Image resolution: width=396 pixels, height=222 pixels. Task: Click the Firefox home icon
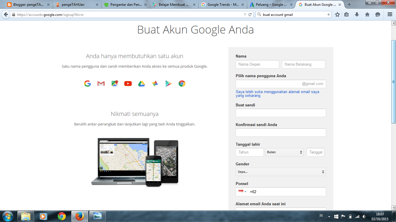[367, 14]
